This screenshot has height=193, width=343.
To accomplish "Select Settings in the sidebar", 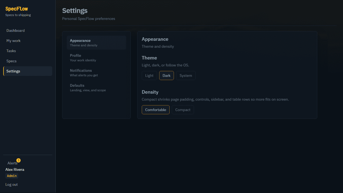I will 28,71.
